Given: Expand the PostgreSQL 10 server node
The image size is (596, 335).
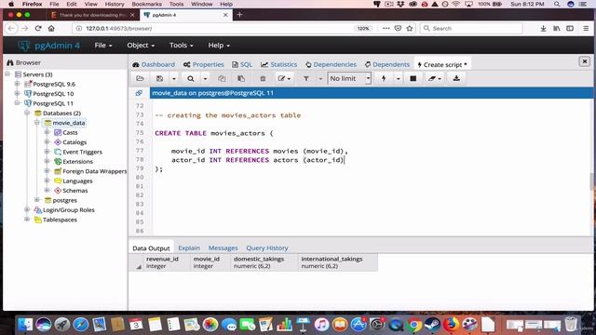Looking at the screenshot, I should (x=17, y=93).
